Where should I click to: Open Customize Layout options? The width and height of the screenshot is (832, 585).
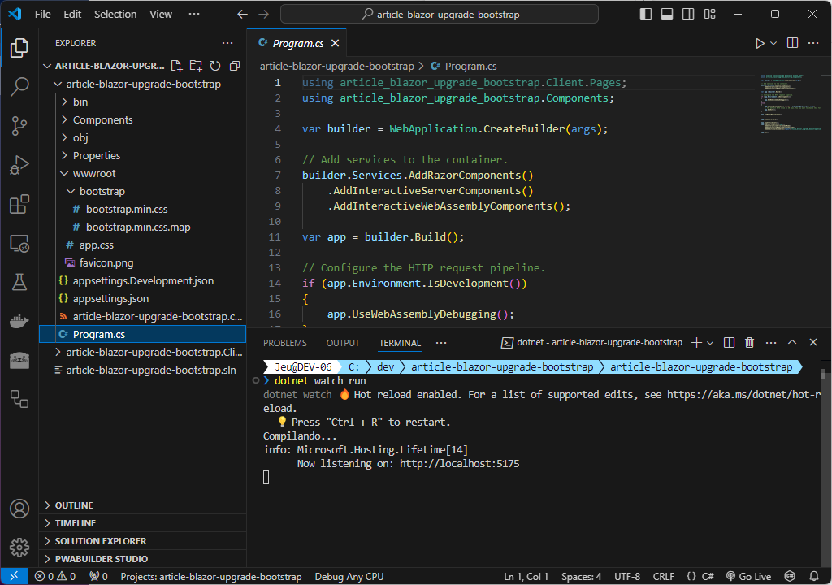tap(710, 15)
